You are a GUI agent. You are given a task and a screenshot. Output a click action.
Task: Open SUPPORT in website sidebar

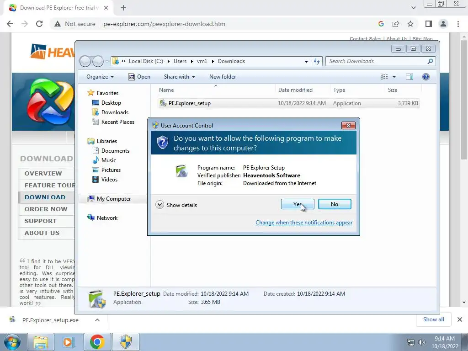pyautogui.click(x=40, y=221)
